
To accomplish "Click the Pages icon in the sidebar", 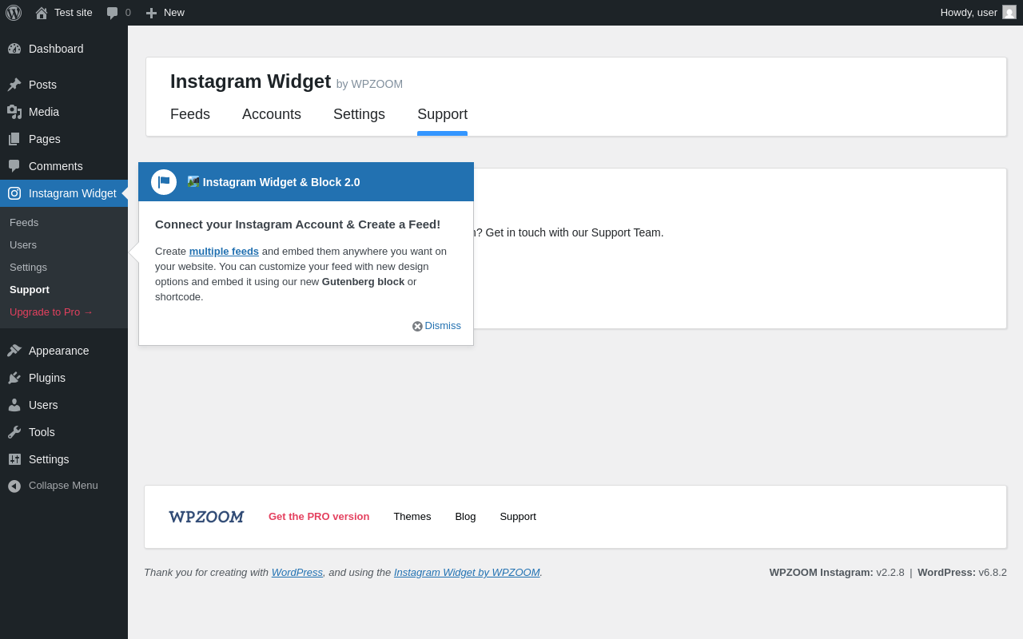I will [14, 139].
